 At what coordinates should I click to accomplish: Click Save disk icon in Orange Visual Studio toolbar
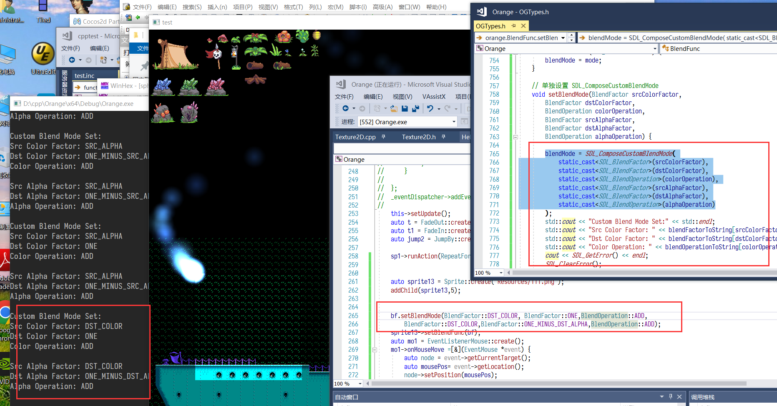405,108
